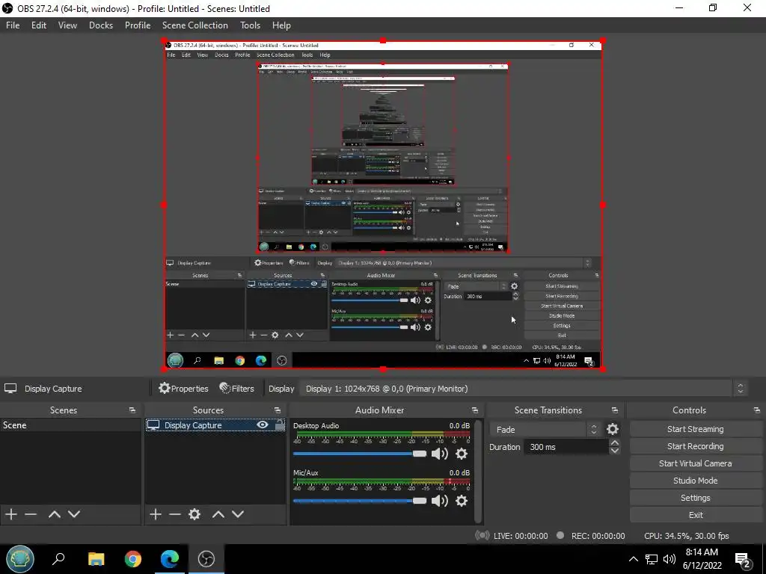Click the OBS Studio taskbar icon
The height and width of the screenshot is (574, 766).
coord(206,559)
